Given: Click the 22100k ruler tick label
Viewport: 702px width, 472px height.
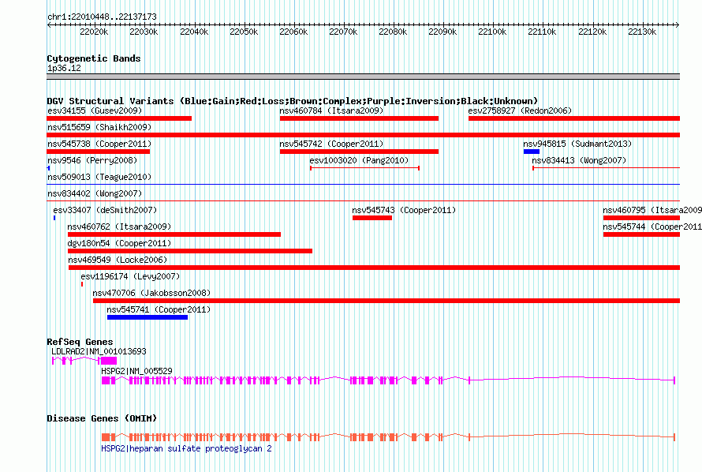Looking at the screenshot, I should pos(492,32).
